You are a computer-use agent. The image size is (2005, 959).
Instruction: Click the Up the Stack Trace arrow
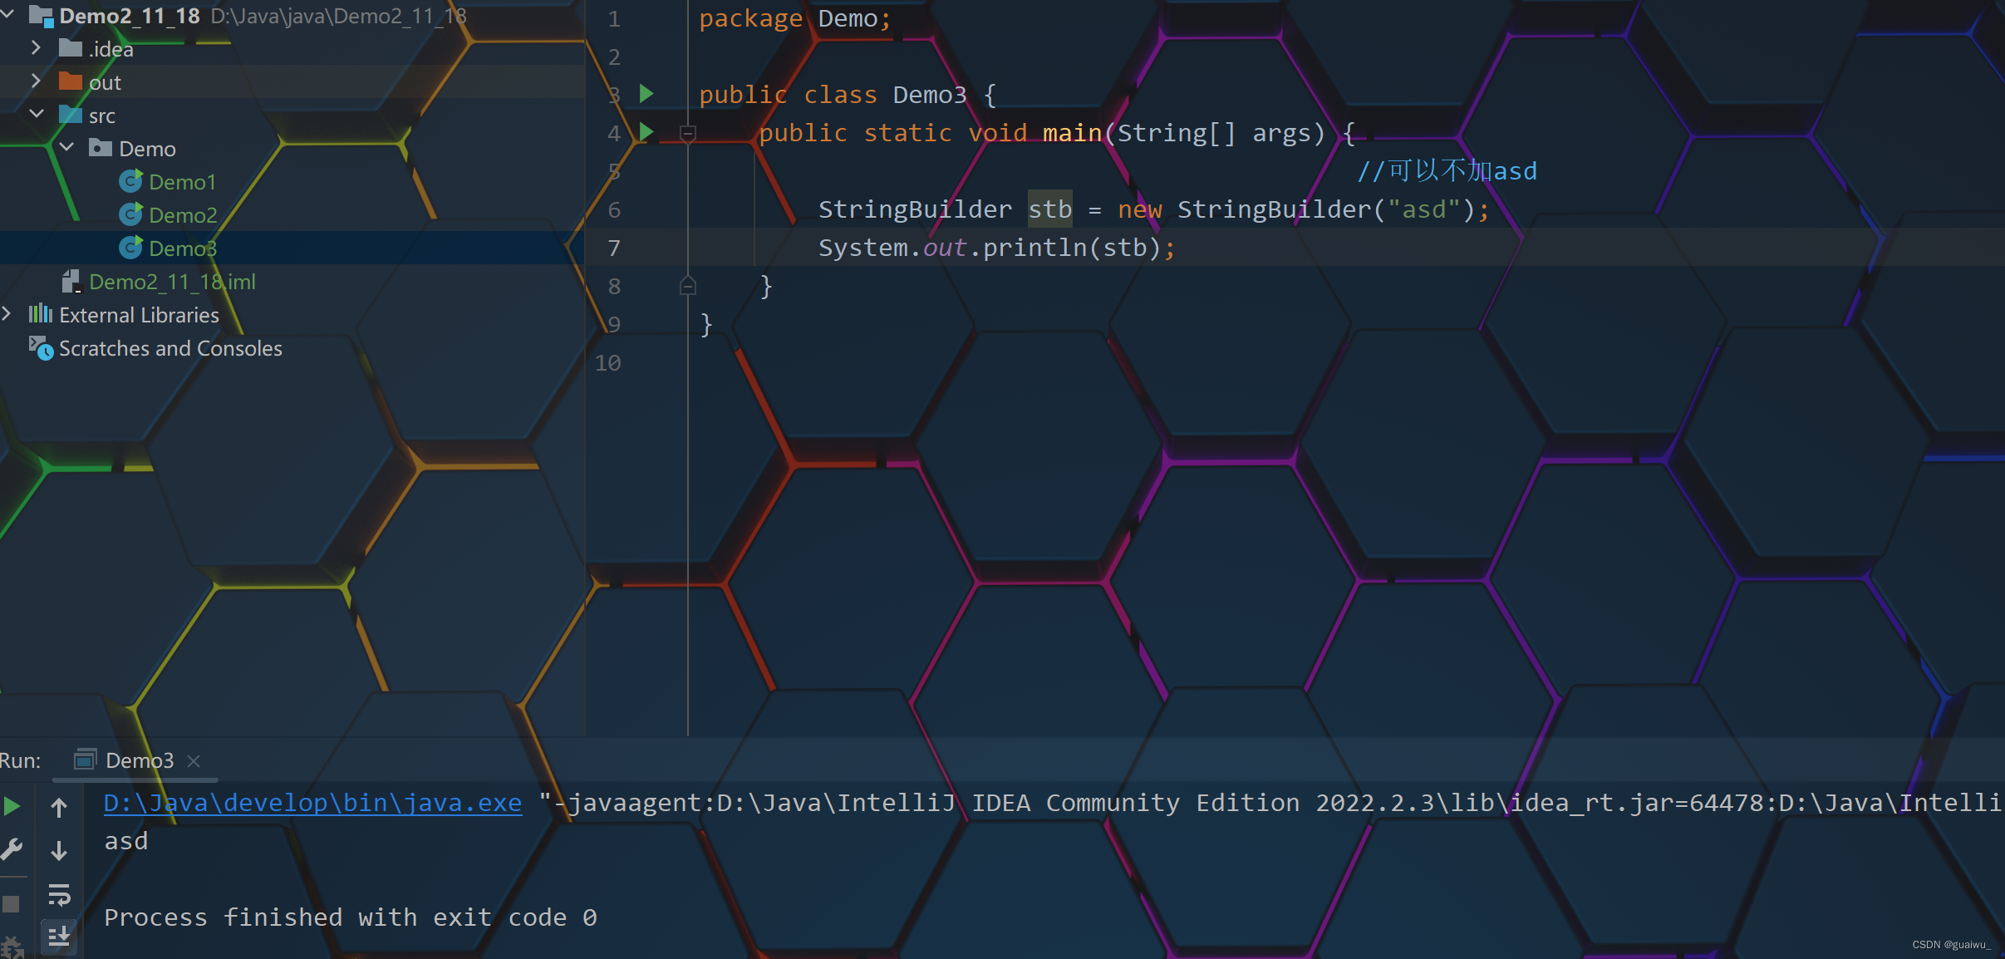(x=58, y=806)
